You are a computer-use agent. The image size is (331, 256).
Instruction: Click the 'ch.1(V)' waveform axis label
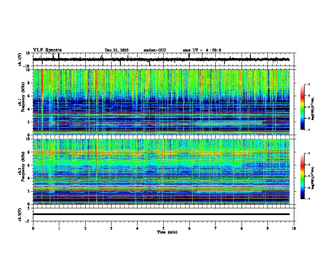coord(20,59)
